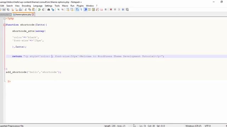
Task: Open the Tools menu
Action: point(57,6)
